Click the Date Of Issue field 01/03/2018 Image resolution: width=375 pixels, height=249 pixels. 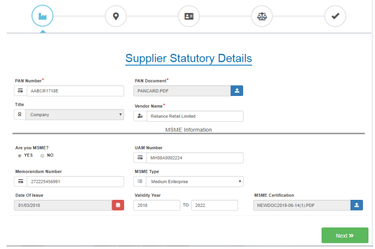click(x=63, y=205)
